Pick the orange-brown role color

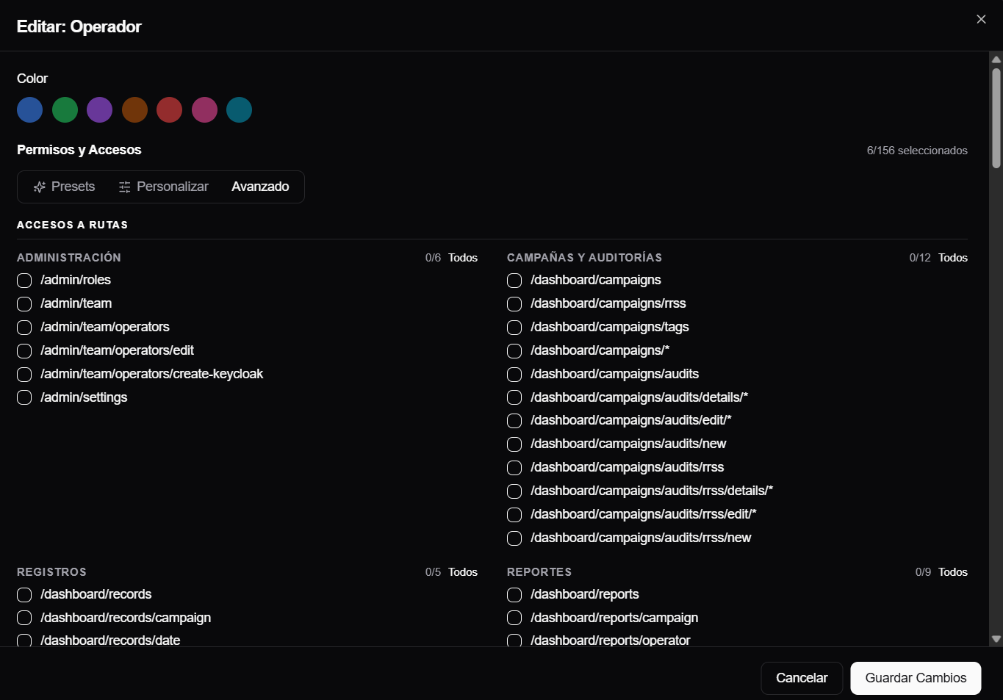tap(134, 110)
